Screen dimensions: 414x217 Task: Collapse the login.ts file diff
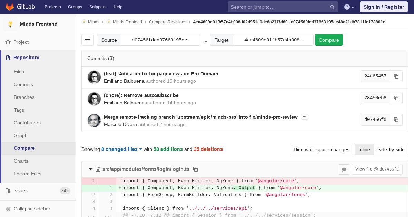click(90, 169)
